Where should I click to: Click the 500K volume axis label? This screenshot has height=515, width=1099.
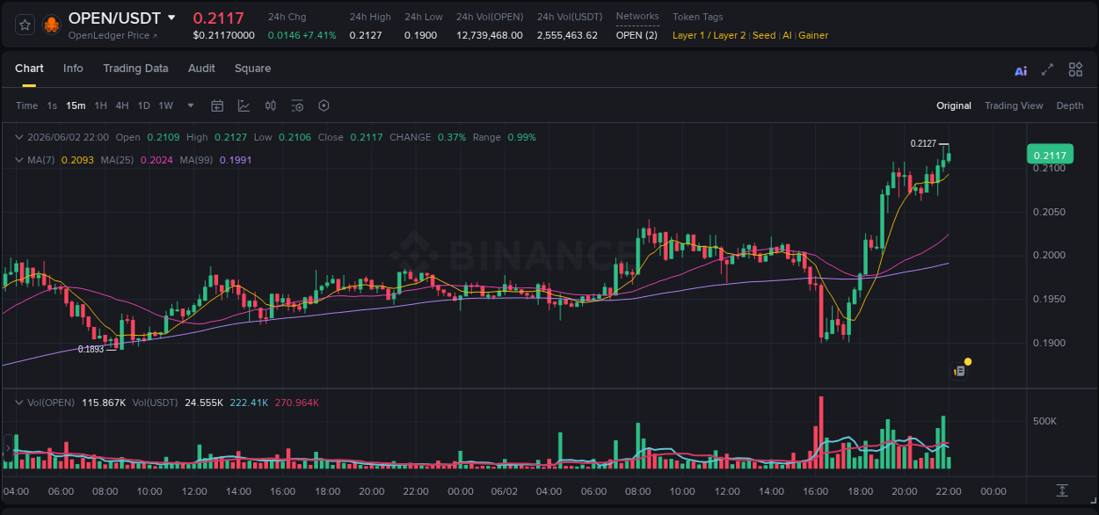pos(1044,421)
